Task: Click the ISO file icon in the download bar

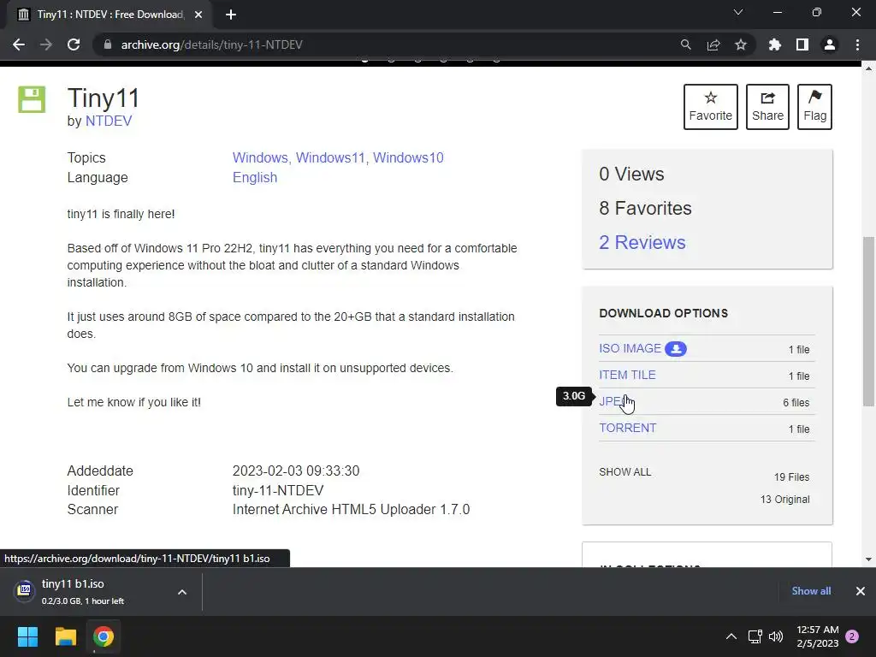Action: tap(25, 590)
